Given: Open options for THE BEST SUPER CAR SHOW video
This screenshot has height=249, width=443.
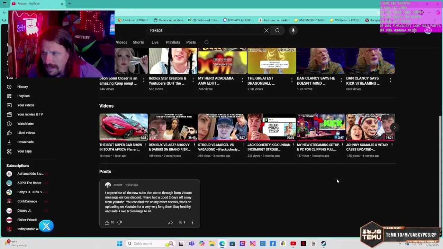Looking at the screenshot, I should click(145, 145).
